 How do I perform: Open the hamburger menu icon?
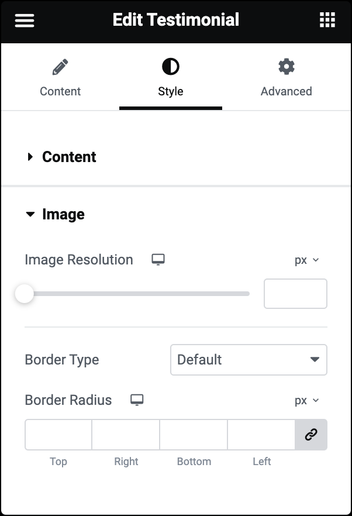[25, 20]
